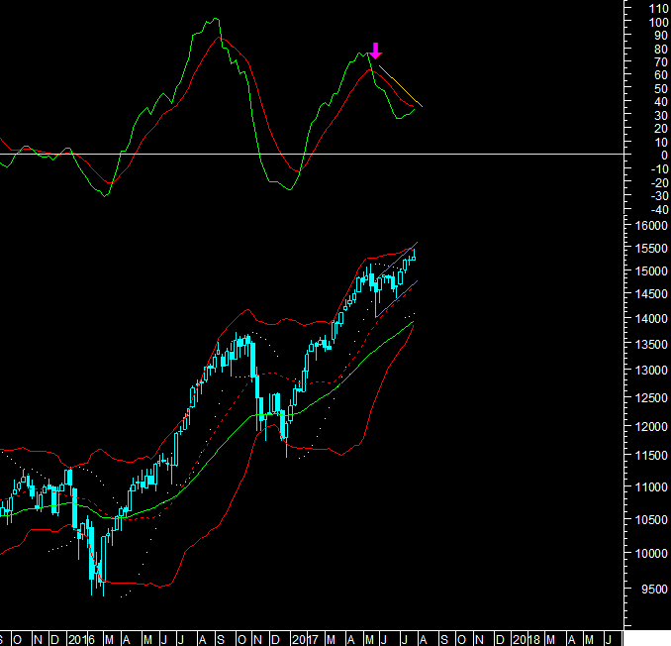Viewport: 671px width, 646px height.
Task: Select the 14500 price axis value
Action: coord(652,294)
